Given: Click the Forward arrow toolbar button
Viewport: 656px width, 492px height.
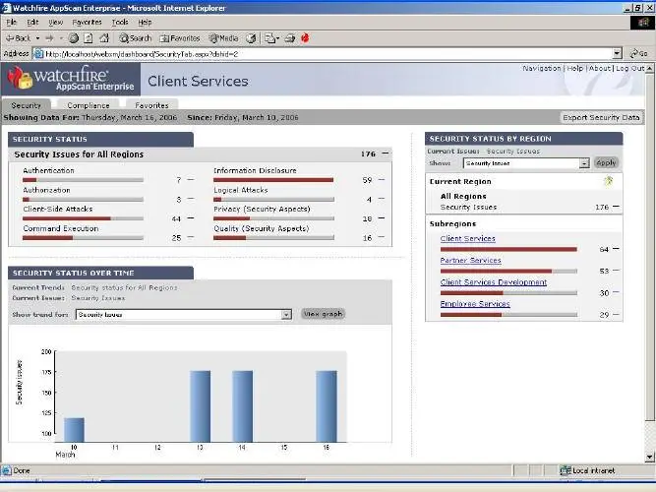Looking at the screenshot, I should coord(49,38).
